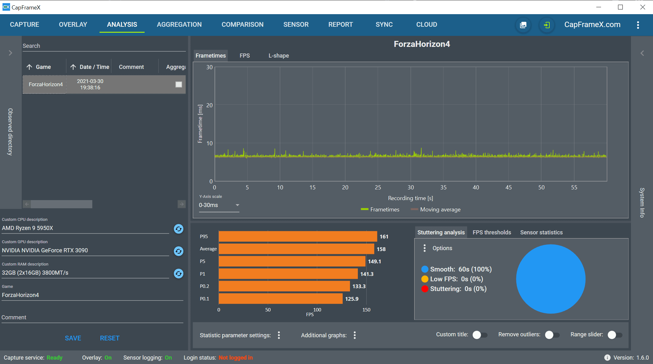Image resolution: width=653 pixels, height=364 pixels.
Task: Reset the custom CPU description
Action: point(179,229)
